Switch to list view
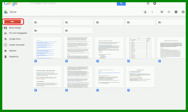Screen dimensions: 188x112 pyautogui.click(x=162, y=12)
